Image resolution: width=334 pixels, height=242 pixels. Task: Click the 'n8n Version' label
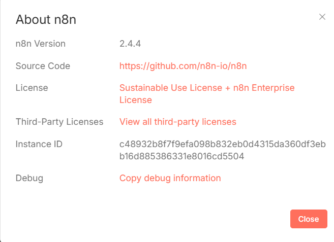coord(41,44)
